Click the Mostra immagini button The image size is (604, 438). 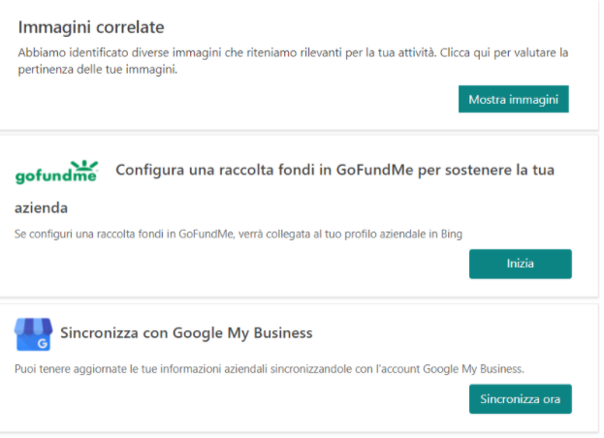(513, 99)
